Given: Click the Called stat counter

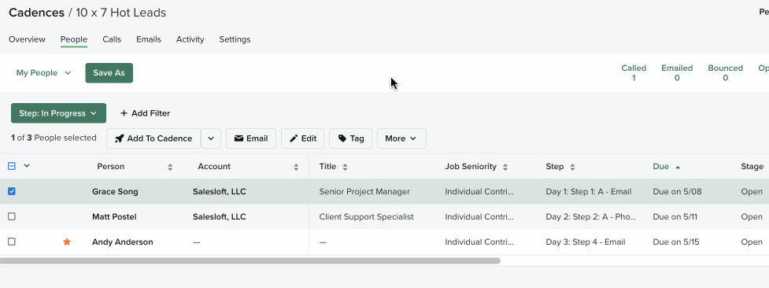Looking at the screenshot, I should [634, 72].
